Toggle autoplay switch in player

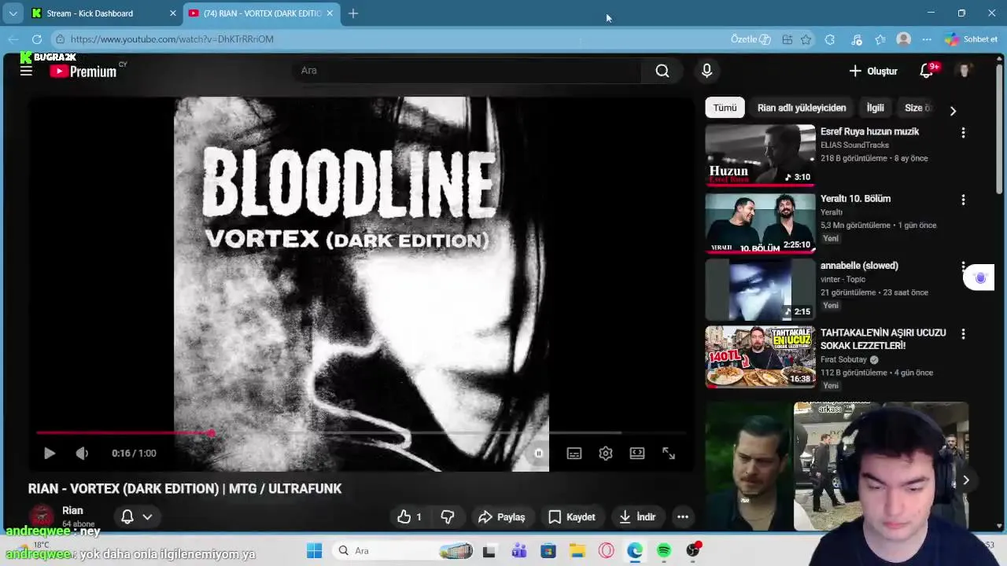538,454
